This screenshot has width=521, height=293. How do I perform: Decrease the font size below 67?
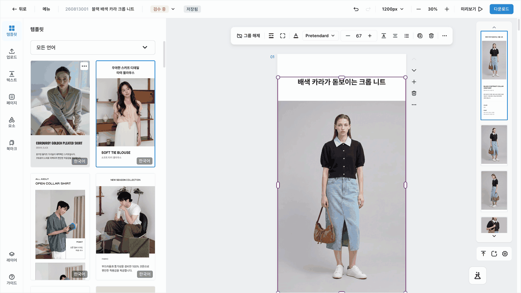point(348,36)
